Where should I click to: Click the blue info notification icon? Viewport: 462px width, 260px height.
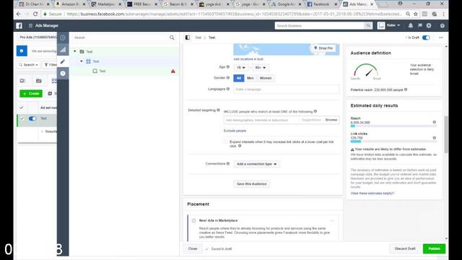coord(22,51)
